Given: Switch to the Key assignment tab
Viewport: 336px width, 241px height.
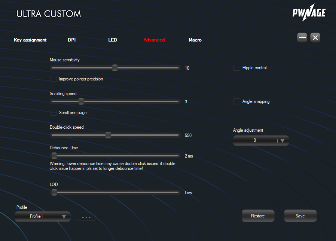Looking at the screenshot, I should (x=30, y=40).
